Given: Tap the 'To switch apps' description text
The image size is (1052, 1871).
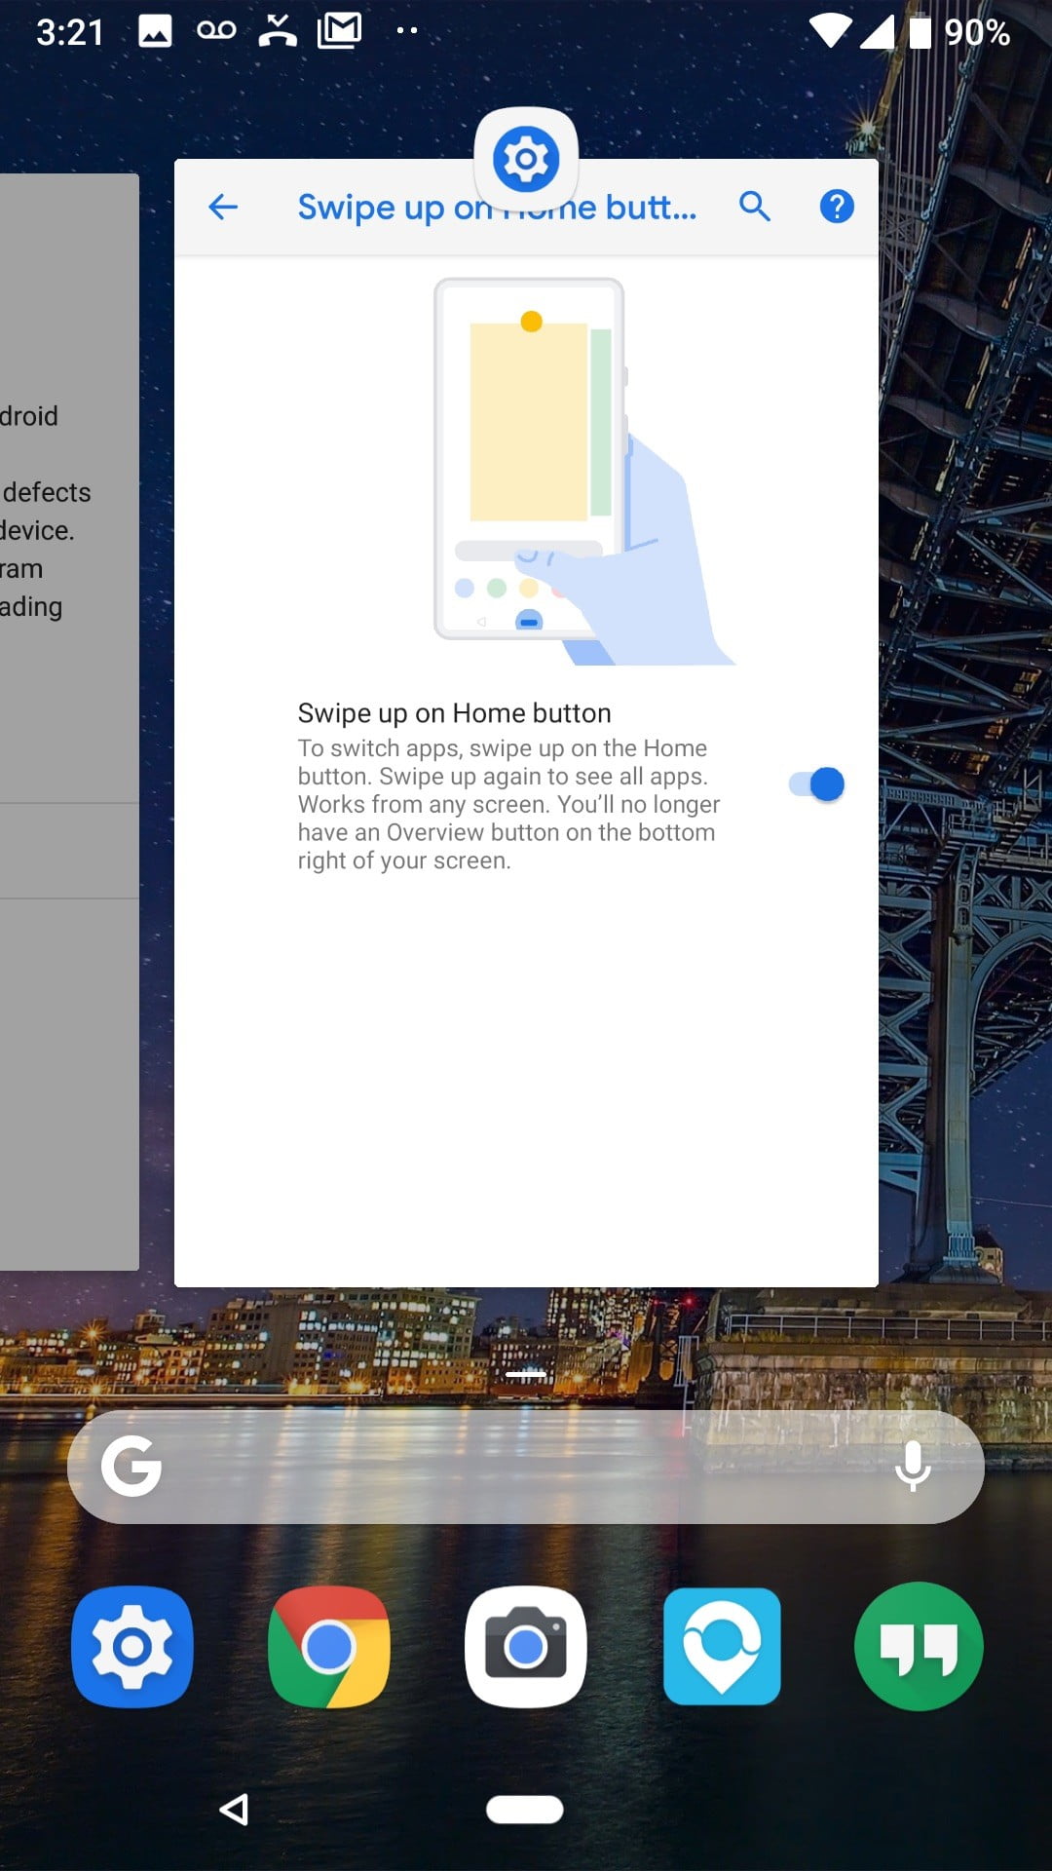Looking at the screenshot, I should (508, 804).
